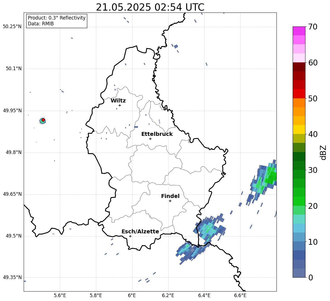The width and height of the screenshot is (330, 301).
Task: Click the 6°E longitude label
Action: (132, 295)
